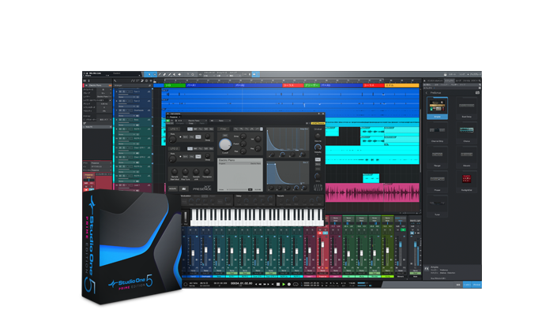The width and height of the screenshot is (557, 332).
Task: Solo the Tom 1 track
Action: coord(123,91)
